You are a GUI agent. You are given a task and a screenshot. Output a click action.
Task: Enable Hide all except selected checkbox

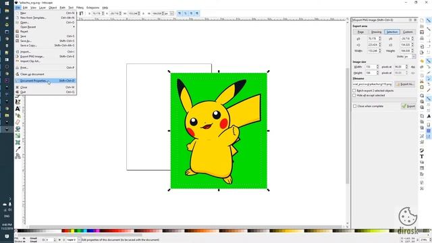354,95
